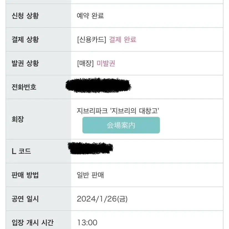The height and width of the screenshot is (229, 229).
Task: Click the 일반 판매 value text
Action: [90, 175]
